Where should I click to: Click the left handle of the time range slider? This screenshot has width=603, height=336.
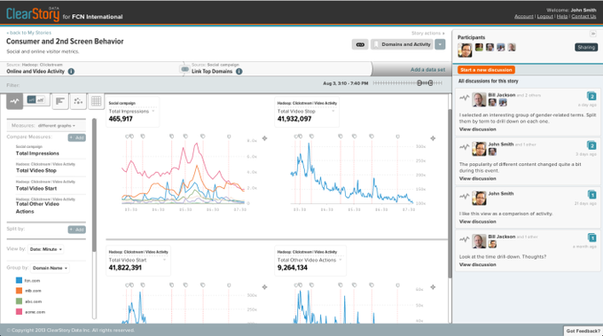419,83
